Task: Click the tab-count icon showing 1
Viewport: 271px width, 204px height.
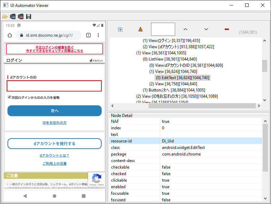Action: point(88,35)
